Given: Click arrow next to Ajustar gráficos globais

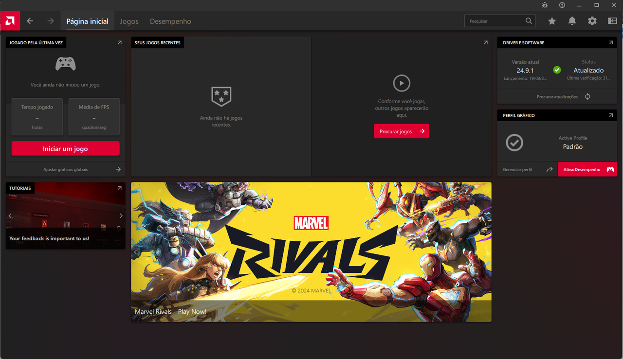Looking at the screenshot, I should point(118,169).
